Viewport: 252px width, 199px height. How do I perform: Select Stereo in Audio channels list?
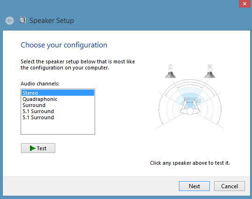click(x=58, y=93)
